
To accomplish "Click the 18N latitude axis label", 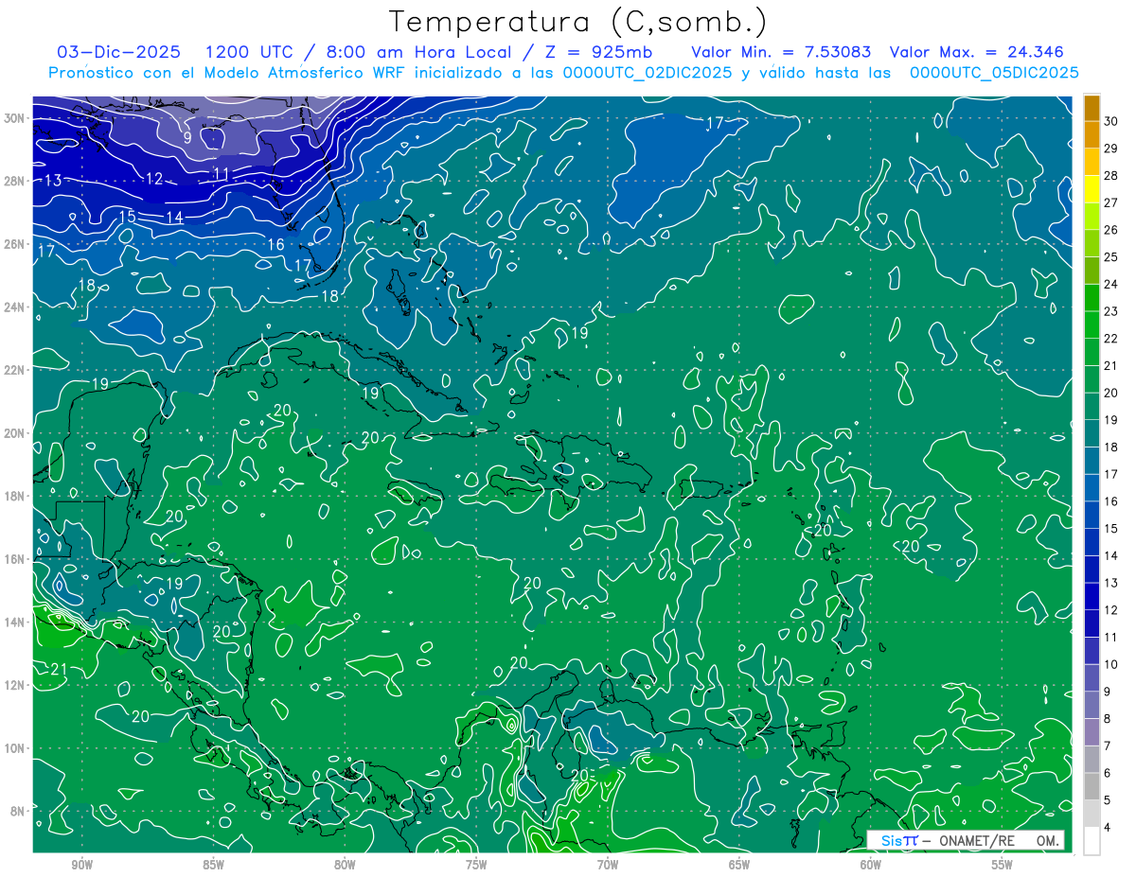I will 14,496.
